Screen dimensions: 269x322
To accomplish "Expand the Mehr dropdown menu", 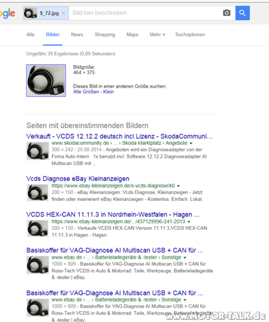I will tap(158, 35).
